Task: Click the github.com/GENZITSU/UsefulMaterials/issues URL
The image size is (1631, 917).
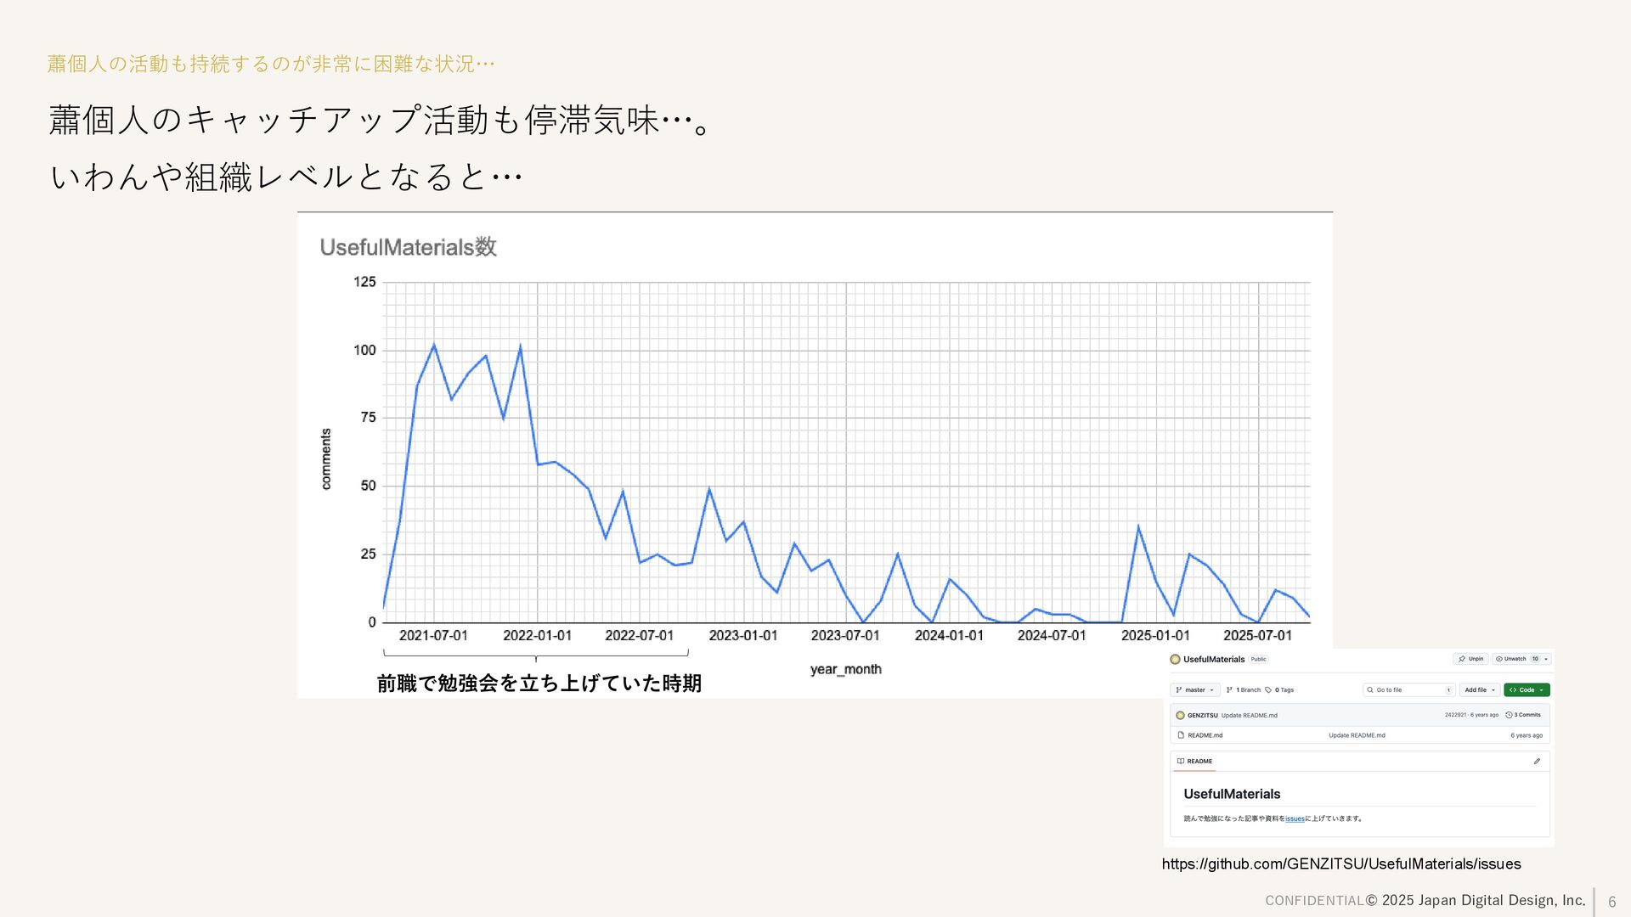Action: 1341,864
